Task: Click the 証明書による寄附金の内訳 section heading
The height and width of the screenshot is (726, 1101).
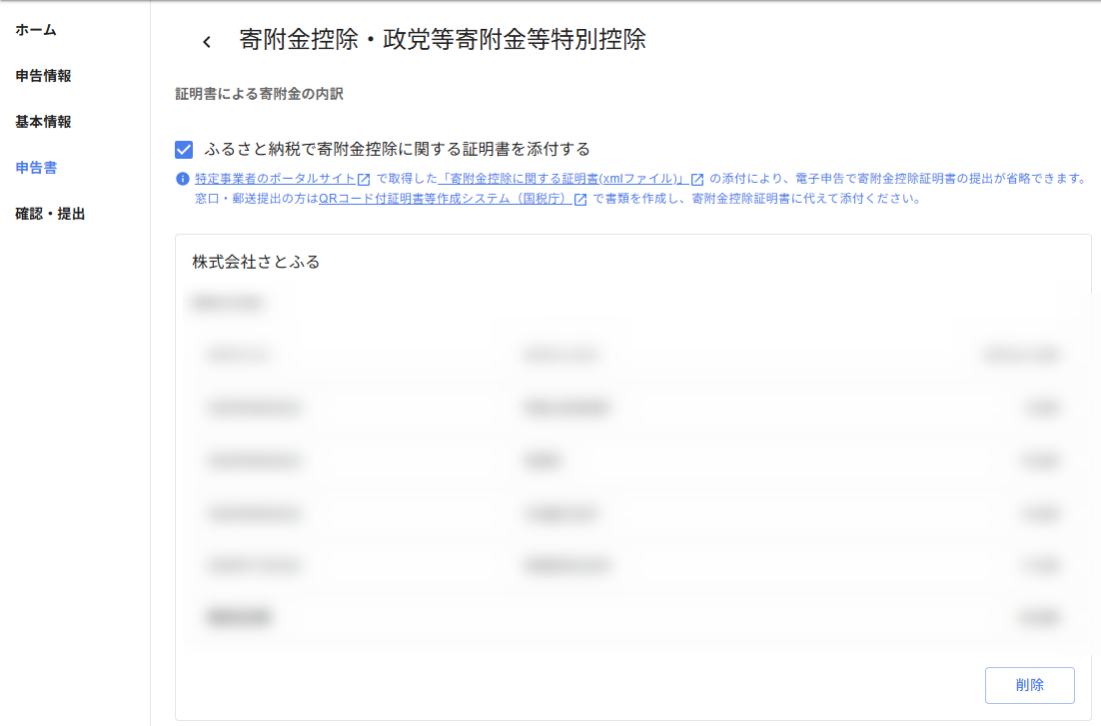Action: coord(259,95)
